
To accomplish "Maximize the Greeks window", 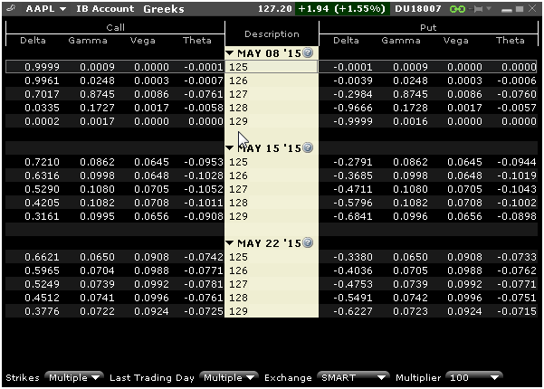I will point(520,9).
